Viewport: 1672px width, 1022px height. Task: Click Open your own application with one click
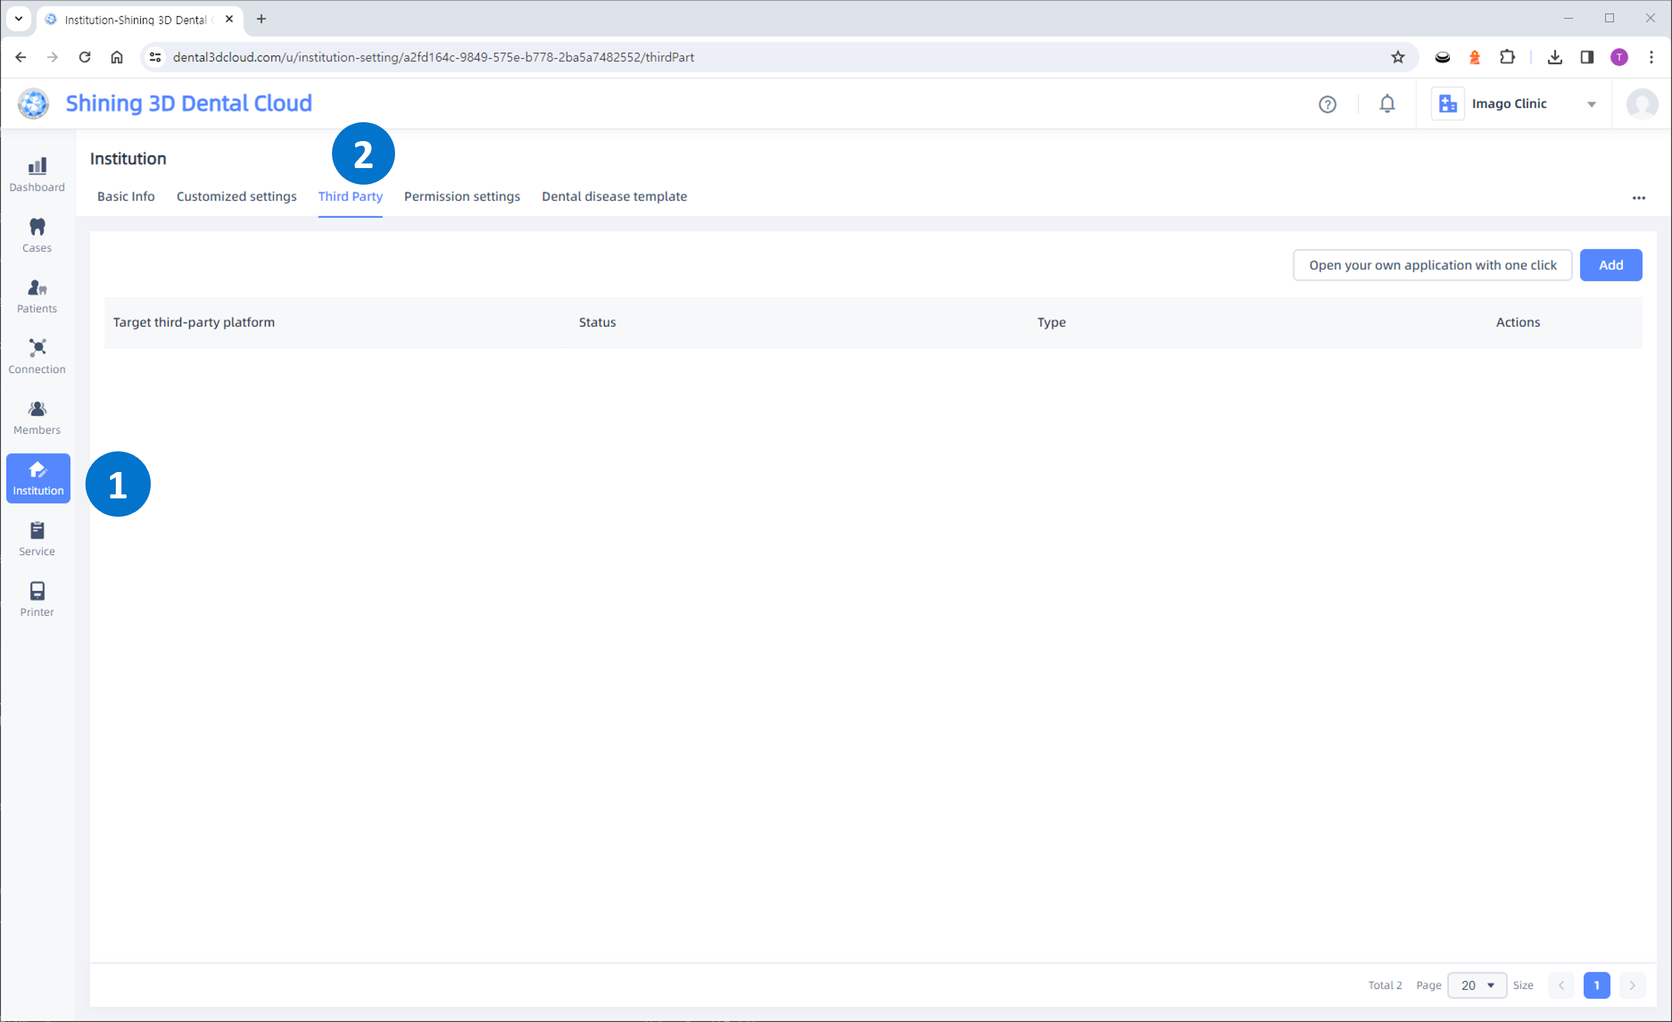(1432, 264)
